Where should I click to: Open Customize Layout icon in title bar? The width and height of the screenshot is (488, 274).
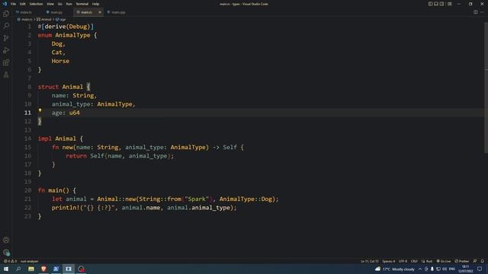(449, 4)
